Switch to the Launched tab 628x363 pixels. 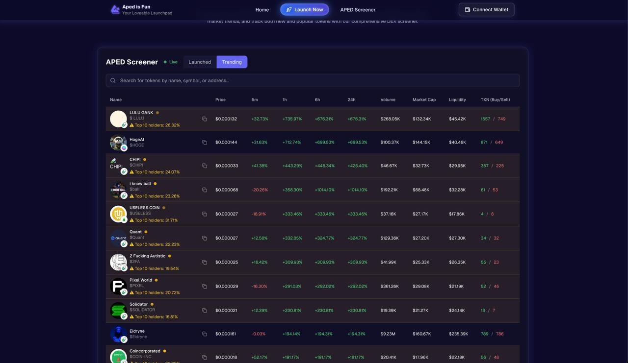[200, 62]
